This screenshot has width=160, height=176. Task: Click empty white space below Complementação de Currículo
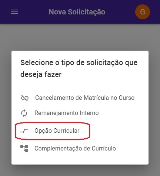coord(80,159)
